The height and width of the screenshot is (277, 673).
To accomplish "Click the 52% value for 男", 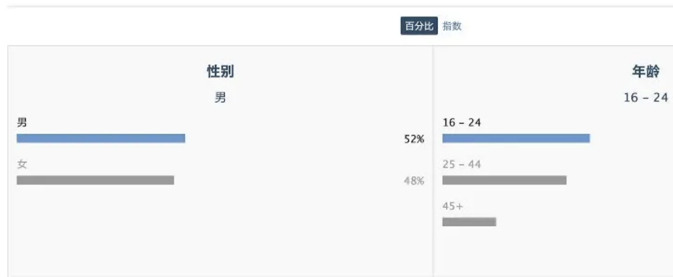I will 414,139.
